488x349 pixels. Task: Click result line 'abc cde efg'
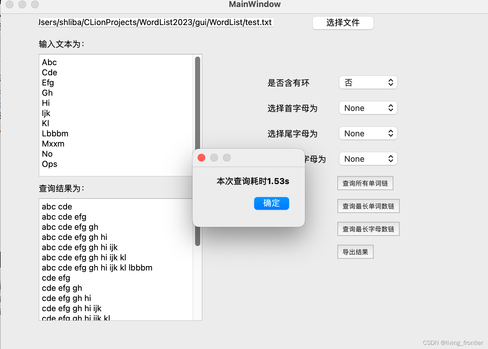[64, 217]
